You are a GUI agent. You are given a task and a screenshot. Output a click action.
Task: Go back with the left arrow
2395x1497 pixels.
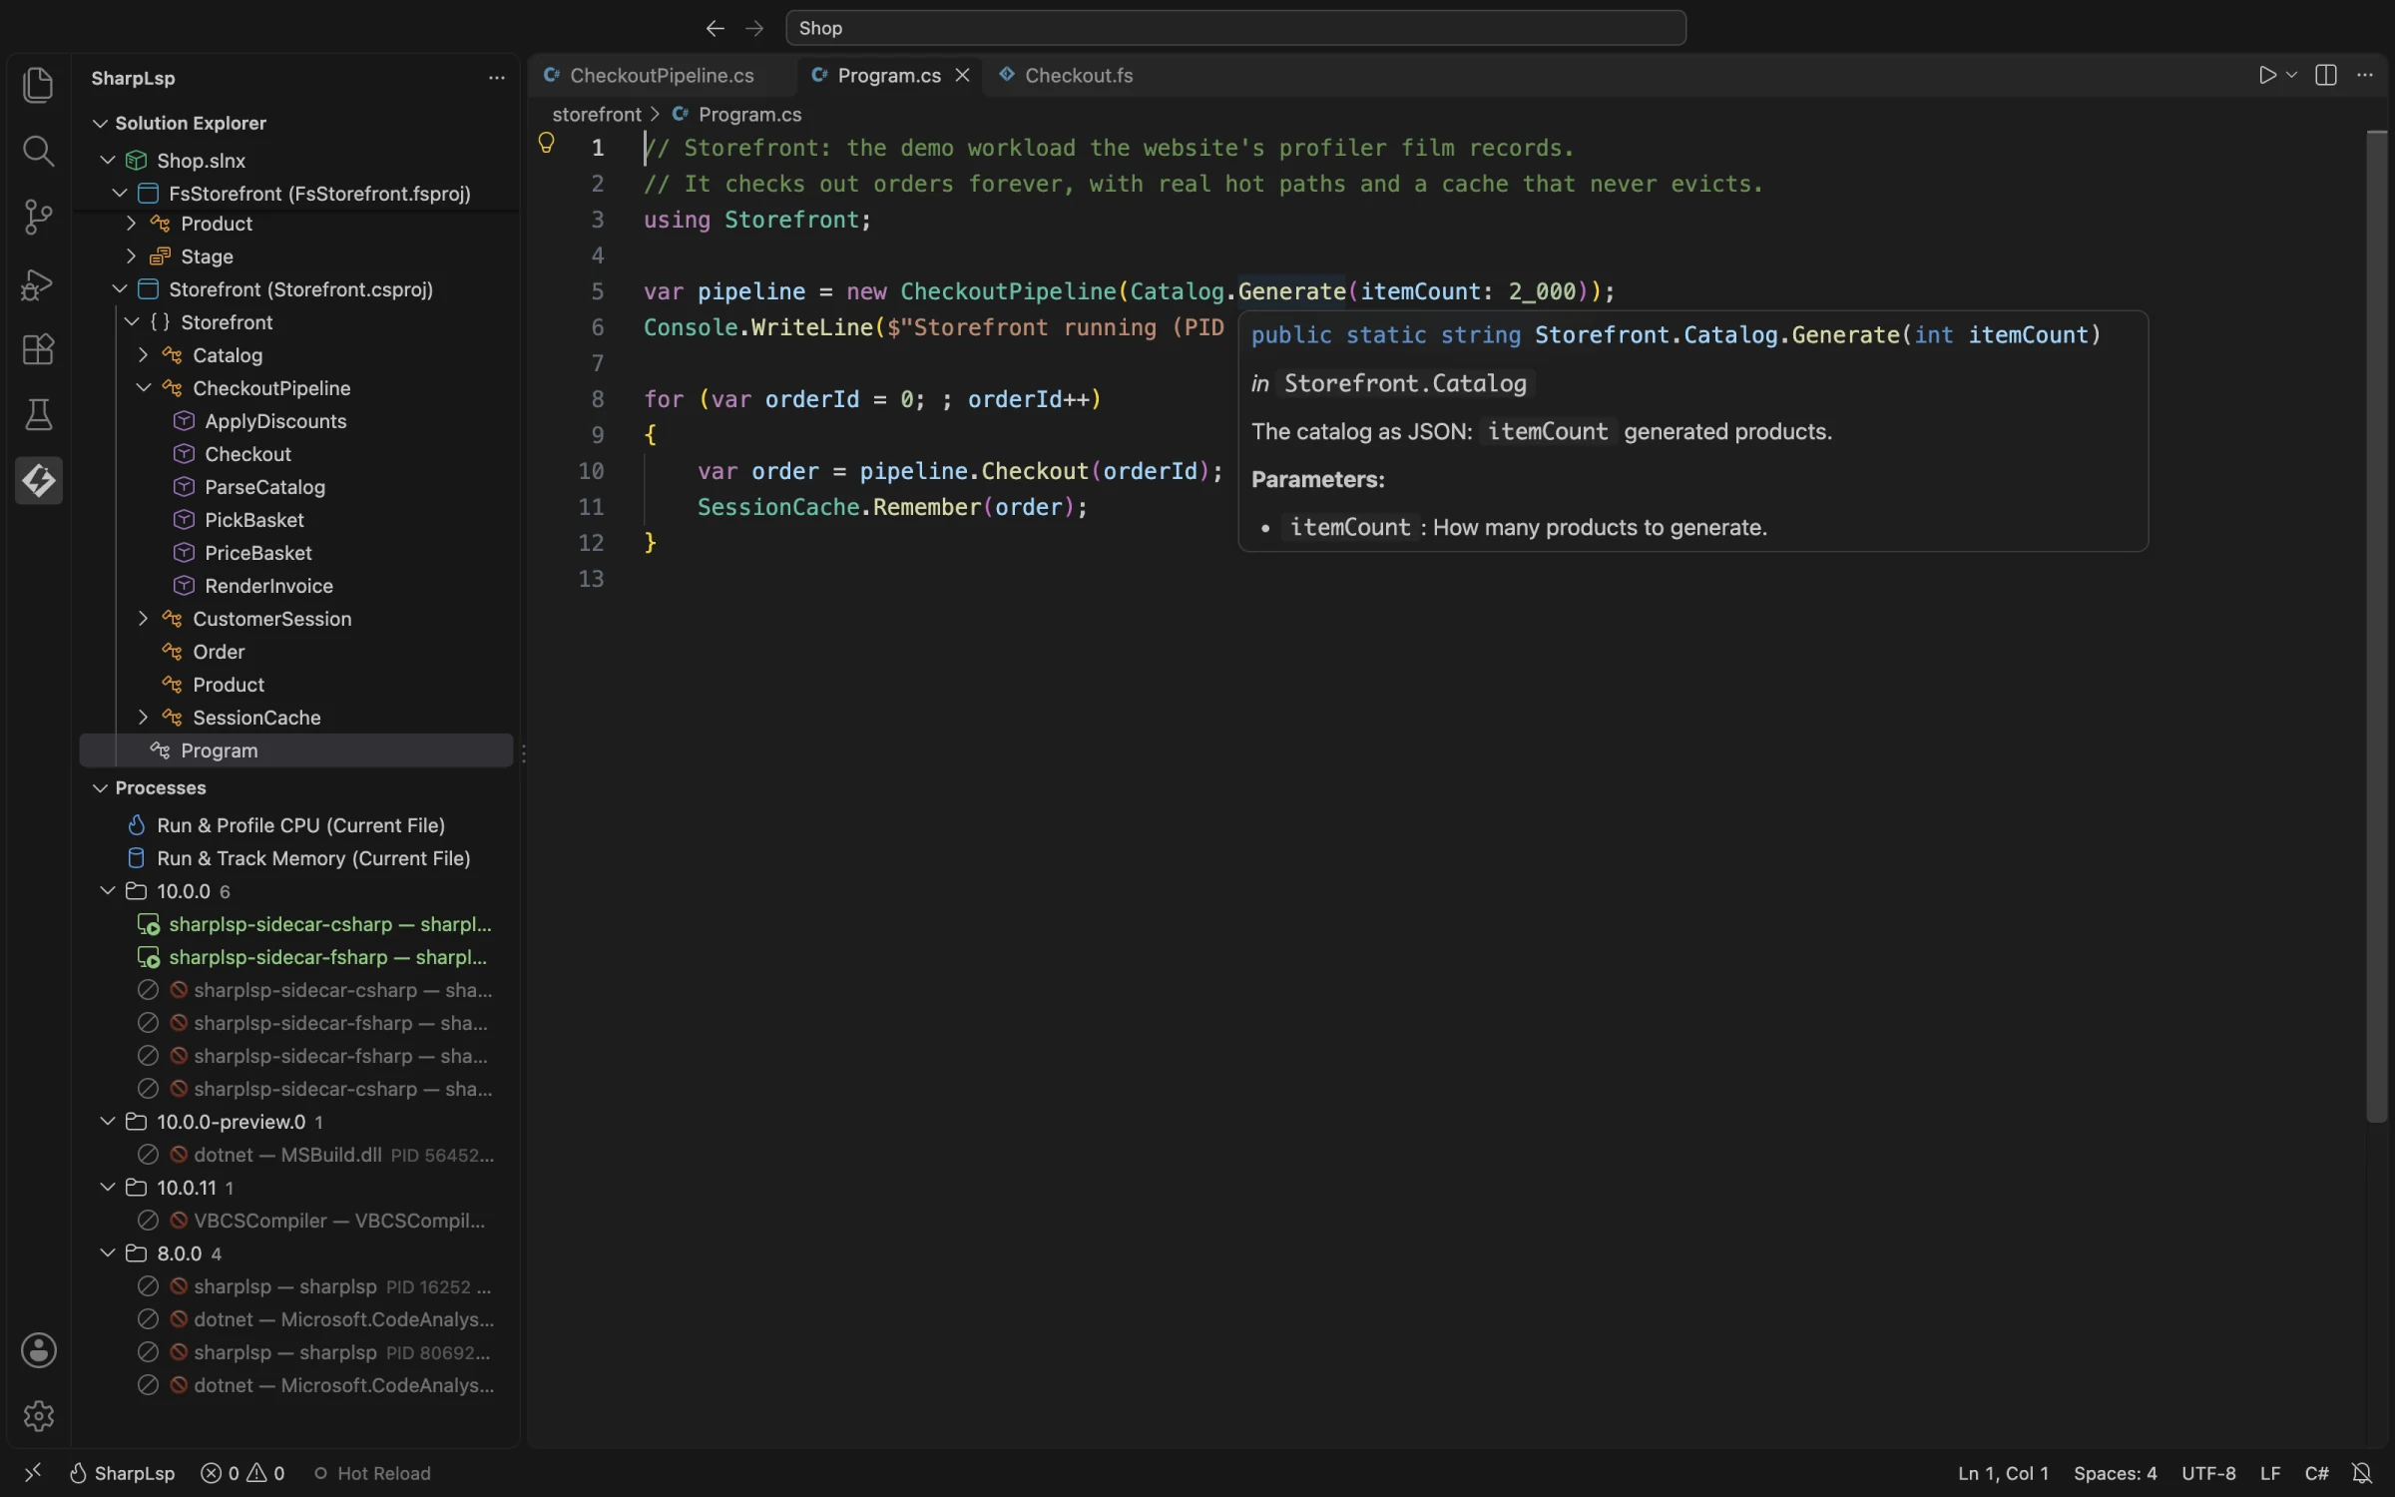(x=715, y=28)
